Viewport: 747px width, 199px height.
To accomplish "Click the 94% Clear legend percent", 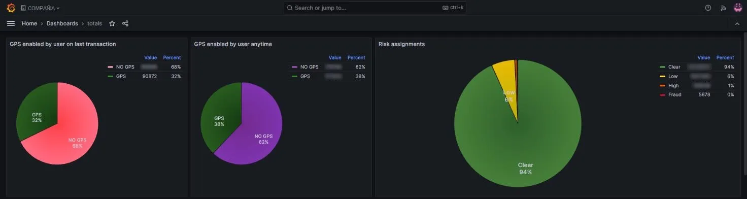I will 729,67.
